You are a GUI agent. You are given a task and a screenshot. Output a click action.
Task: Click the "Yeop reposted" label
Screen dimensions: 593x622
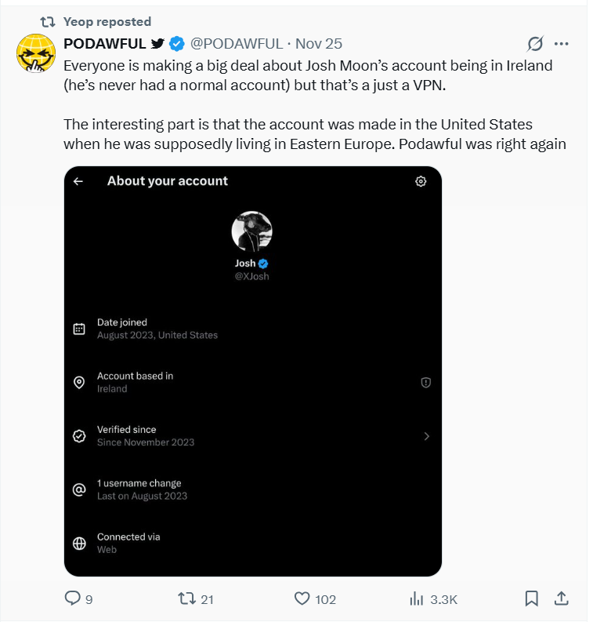pyautogui.click(x=107, y=21)
